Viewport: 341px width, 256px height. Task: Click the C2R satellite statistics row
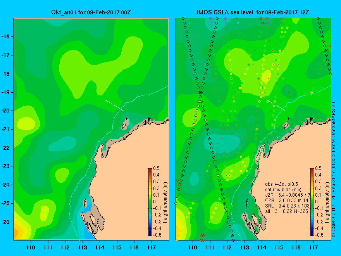click(288, 200)
